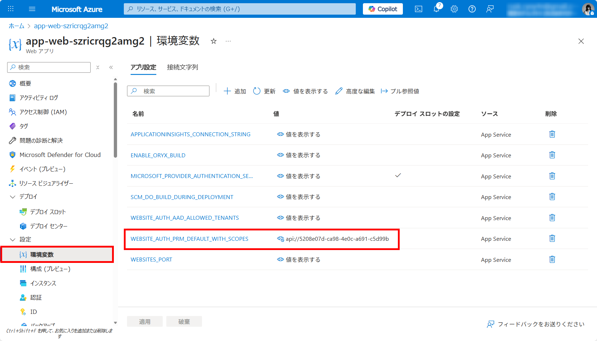Open the notifications bell
597x341 pixels.
(x=436, y=9)
